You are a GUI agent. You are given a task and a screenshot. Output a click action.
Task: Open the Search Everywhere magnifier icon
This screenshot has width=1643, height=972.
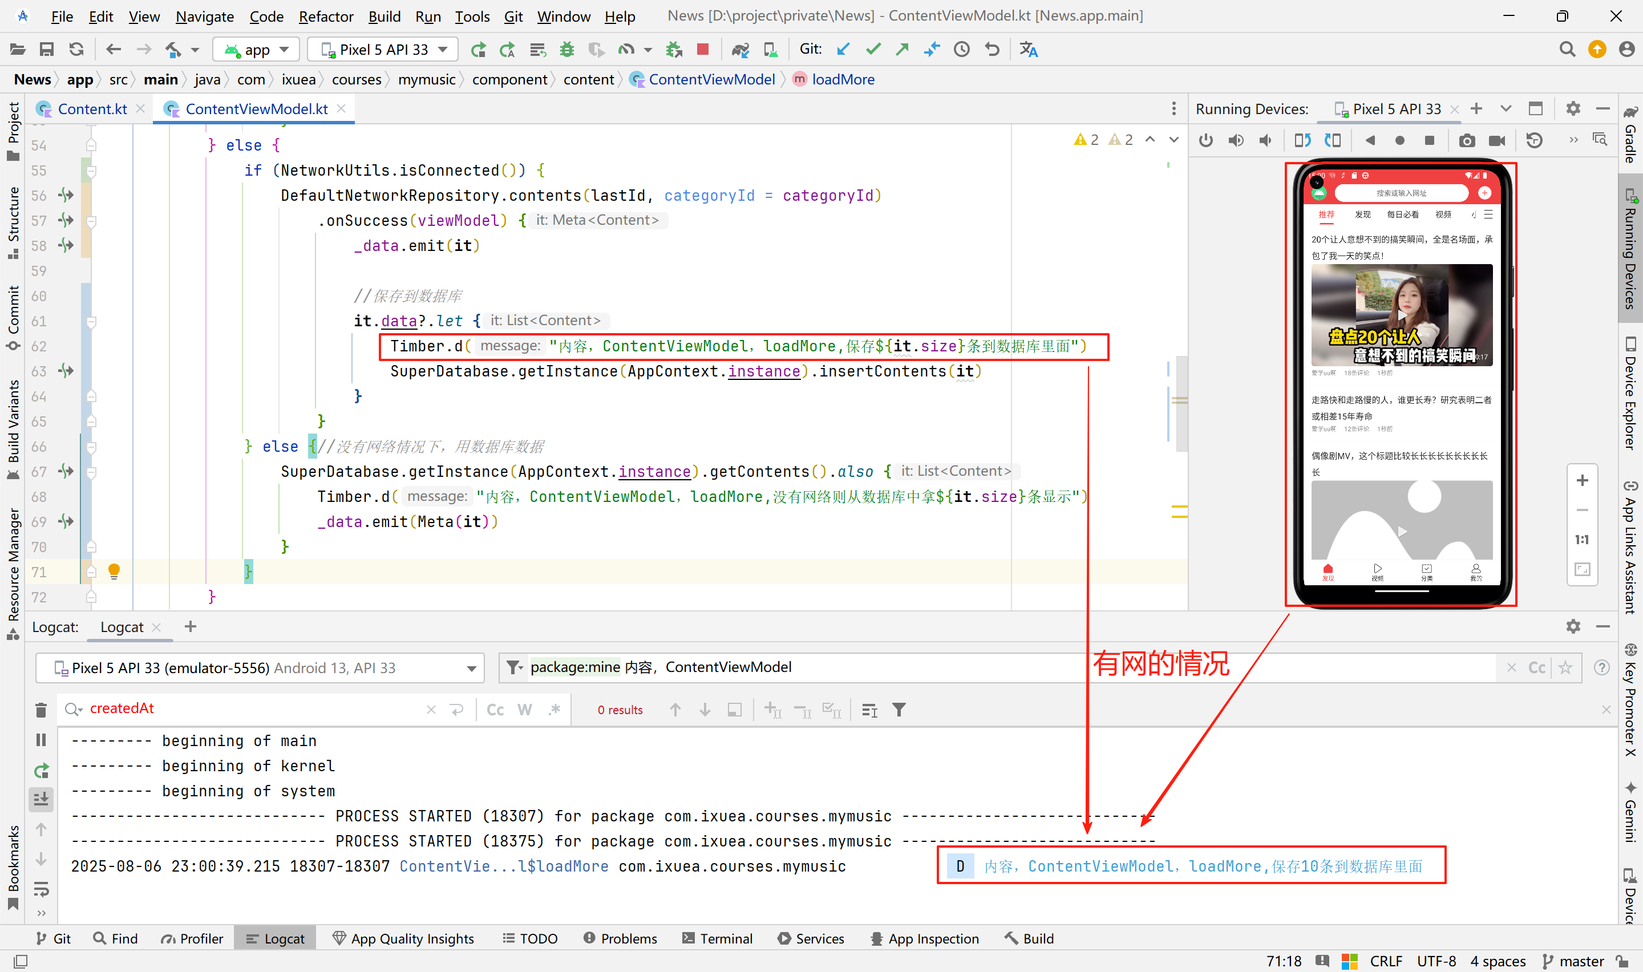[1567, 49]
